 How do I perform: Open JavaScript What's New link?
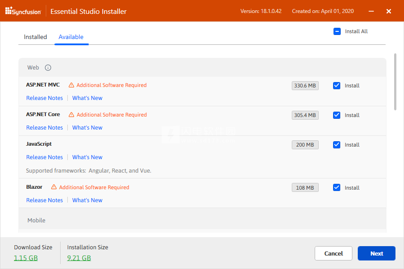88,157
